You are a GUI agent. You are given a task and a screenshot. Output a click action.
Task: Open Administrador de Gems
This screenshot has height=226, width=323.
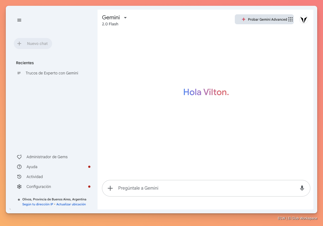coord(47,157)
